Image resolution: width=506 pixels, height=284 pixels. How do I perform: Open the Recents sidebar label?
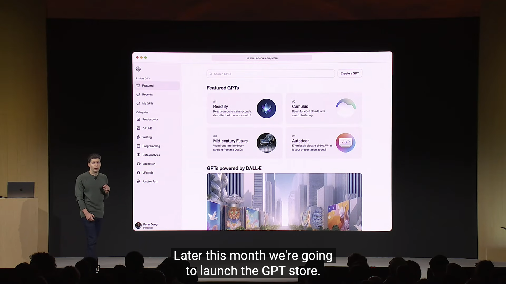click(147, 95)
